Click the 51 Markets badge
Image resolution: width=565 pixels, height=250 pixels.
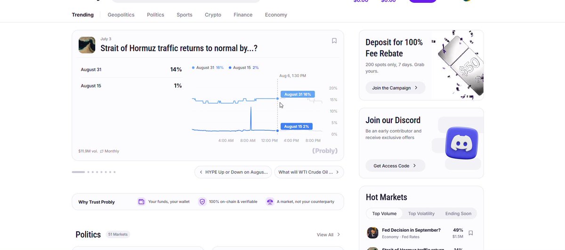coord(118,234)
